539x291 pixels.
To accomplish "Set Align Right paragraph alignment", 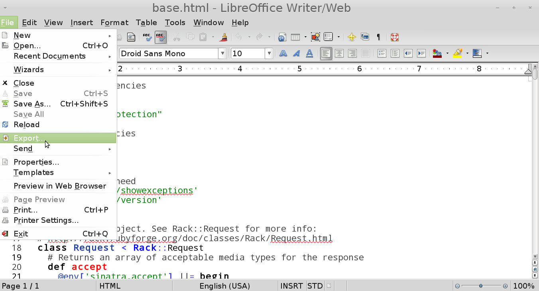I will point(352,53).
